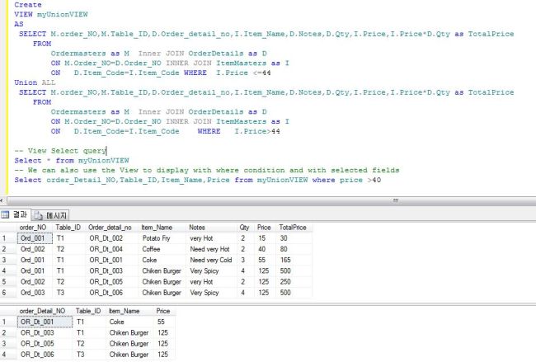Click the Coffee cell
The height and width of the screenshot is (362, 536).
click(x=162, y=249)
